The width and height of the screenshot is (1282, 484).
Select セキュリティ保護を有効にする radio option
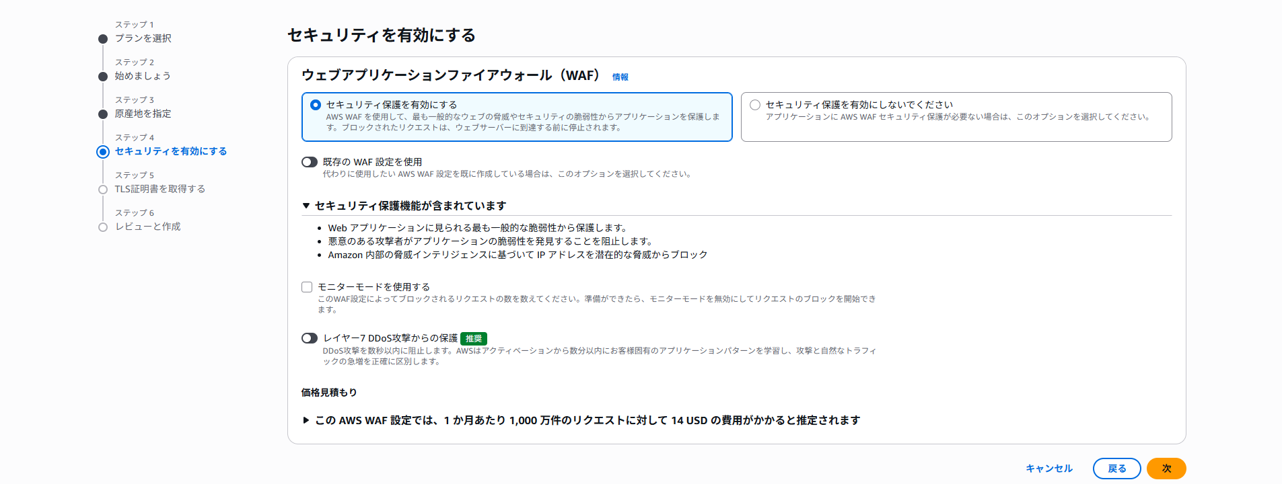(316, 105)
